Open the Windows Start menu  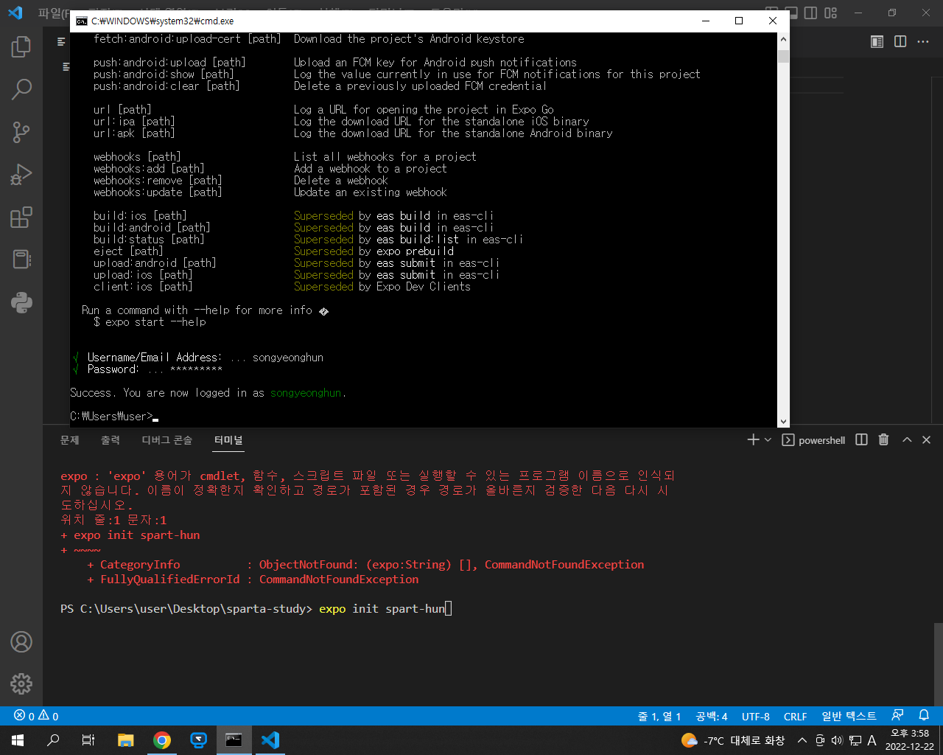click(x=18, y=740)
